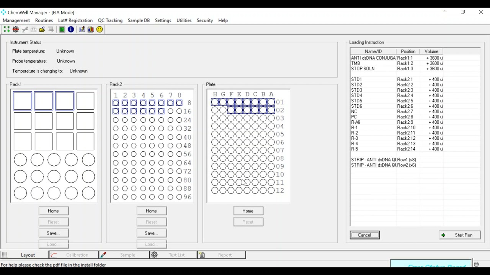The image size is (490, 275).
Task: Click Rack2 well in column 1 of row 8
Action: pos(116,103)
